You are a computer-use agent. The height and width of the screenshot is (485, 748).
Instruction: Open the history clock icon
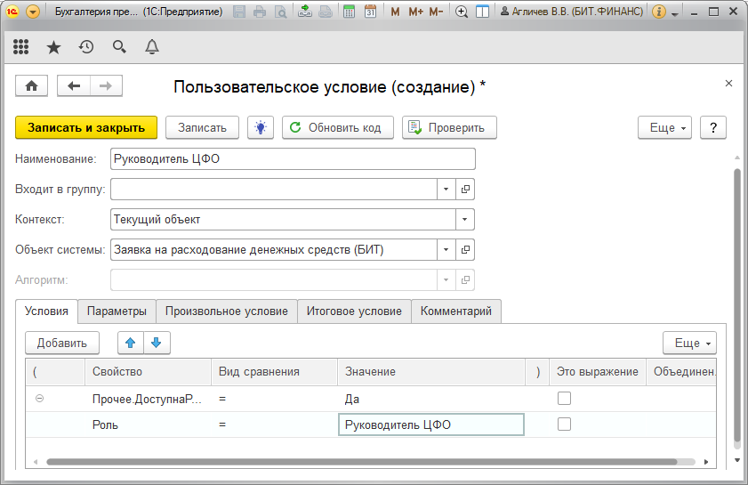86,47
